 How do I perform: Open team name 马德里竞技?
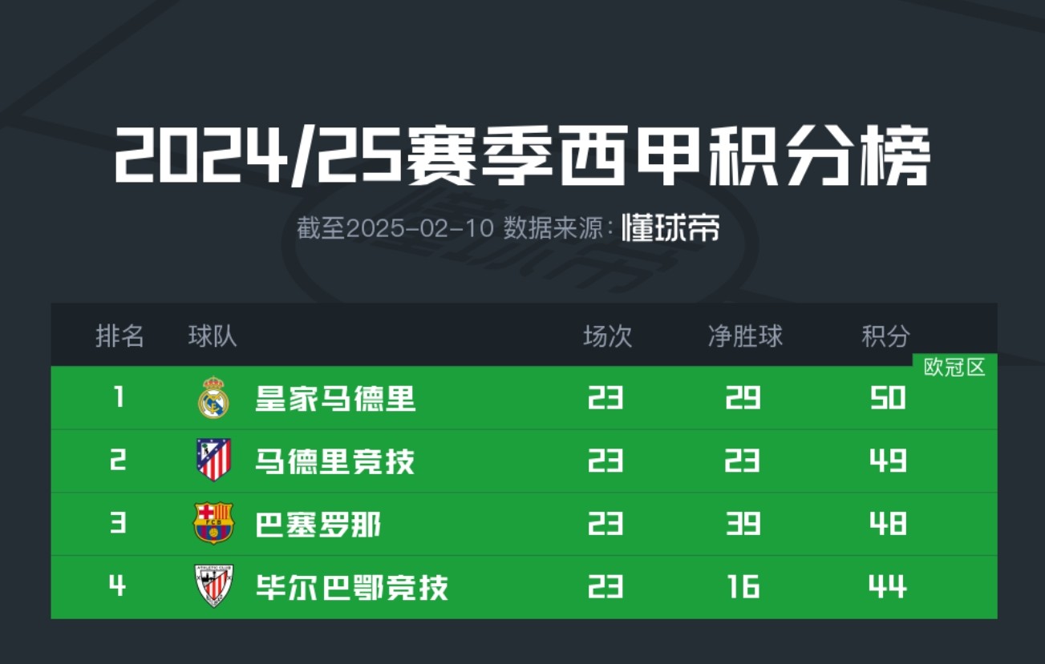coord(334,461)
